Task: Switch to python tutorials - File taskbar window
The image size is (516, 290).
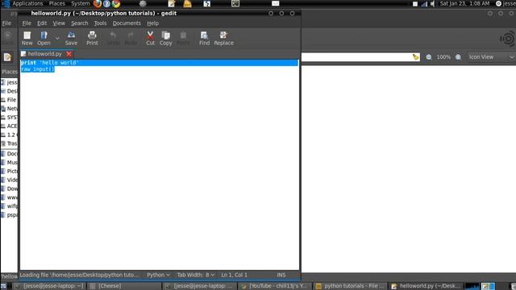Action: point(351,286)
